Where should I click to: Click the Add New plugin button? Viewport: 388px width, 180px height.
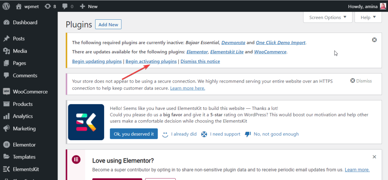coord(108,25)
